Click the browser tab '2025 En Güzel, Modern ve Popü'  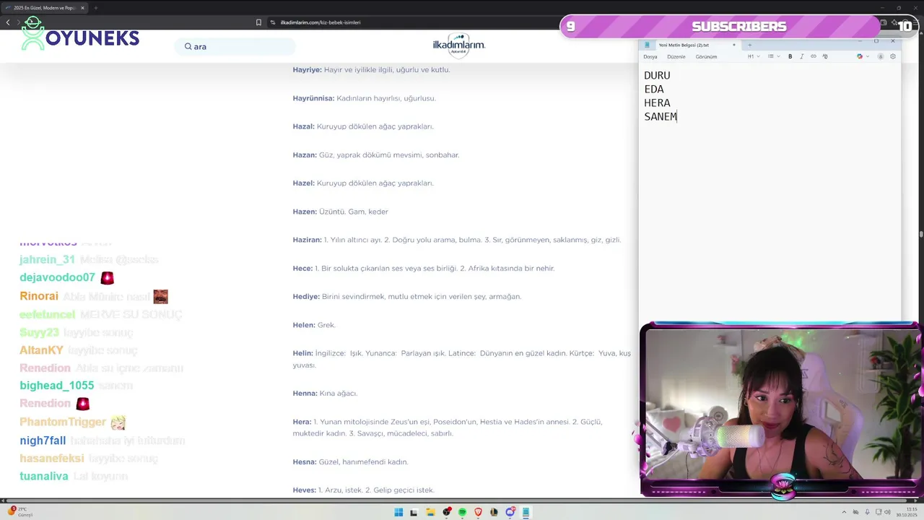pos(45,8)
